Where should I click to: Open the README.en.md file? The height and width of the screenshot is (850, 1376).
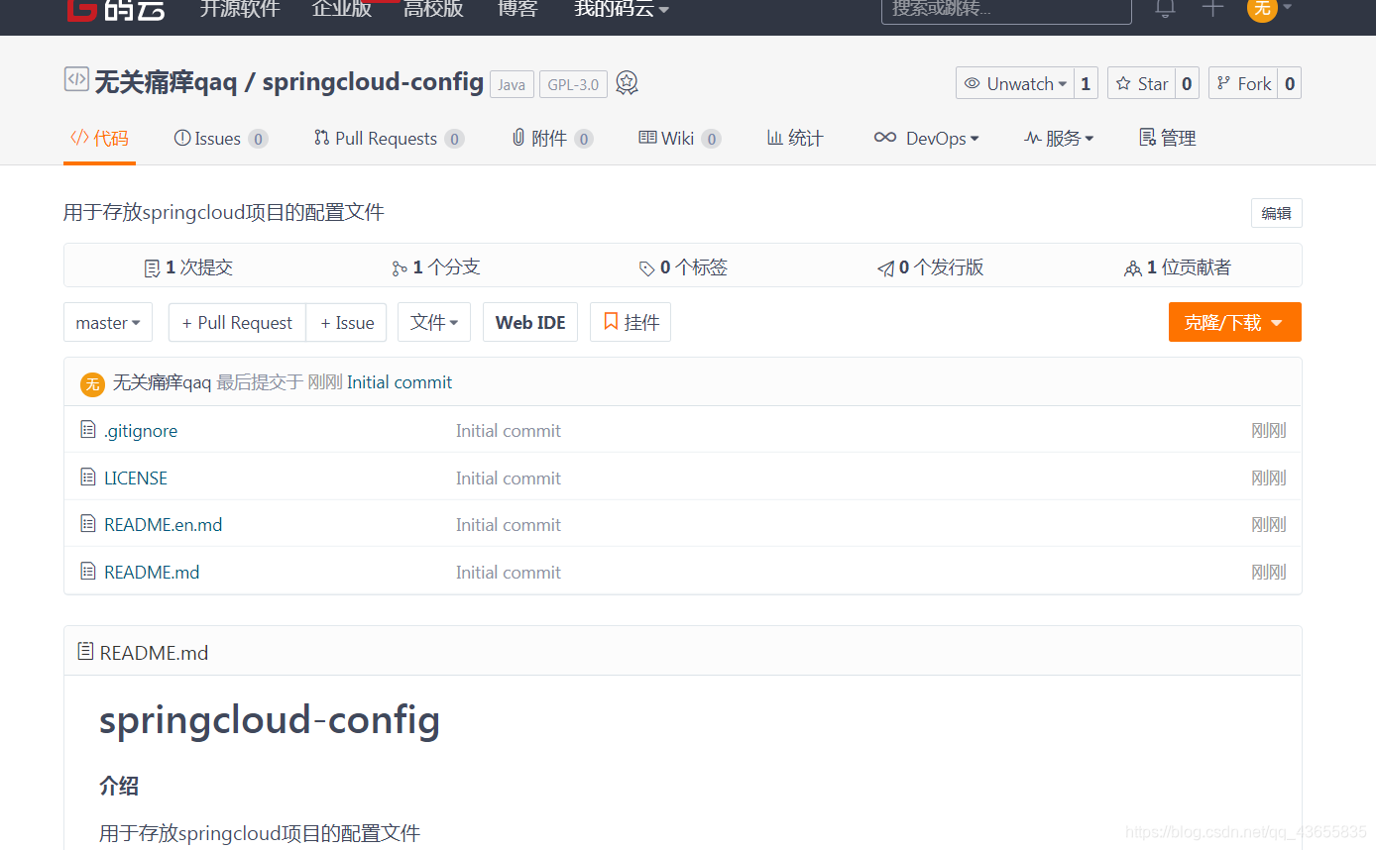point(164,524)
